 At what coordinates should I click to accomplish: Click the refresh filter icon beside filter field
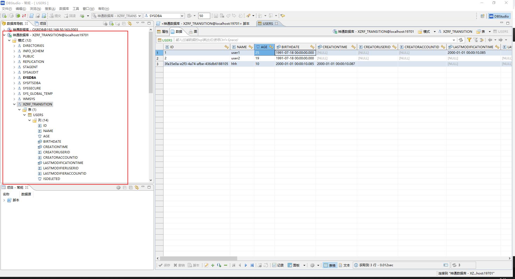(x=461, y=40)
